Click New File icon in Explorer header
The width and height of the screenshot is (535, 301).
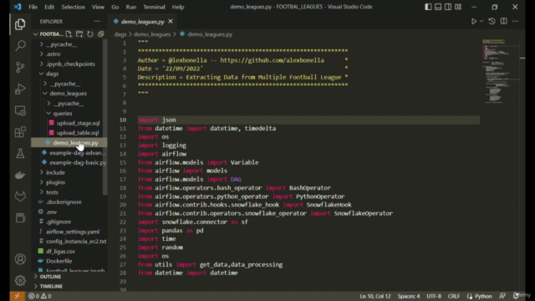[69, 33]
